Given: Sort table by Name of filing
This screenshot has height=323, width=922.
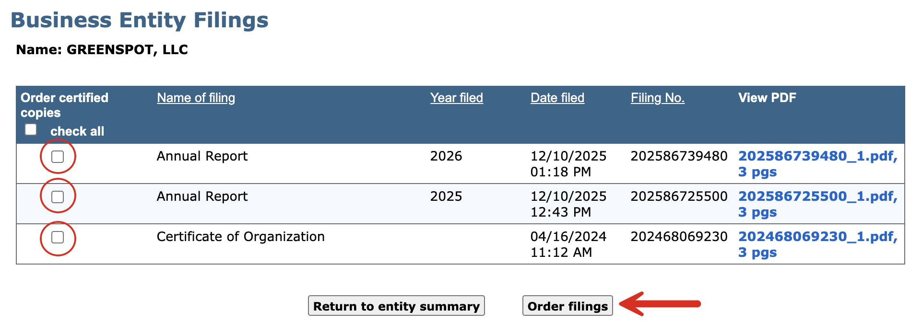Looking at the screenshot, I should 196,98.
